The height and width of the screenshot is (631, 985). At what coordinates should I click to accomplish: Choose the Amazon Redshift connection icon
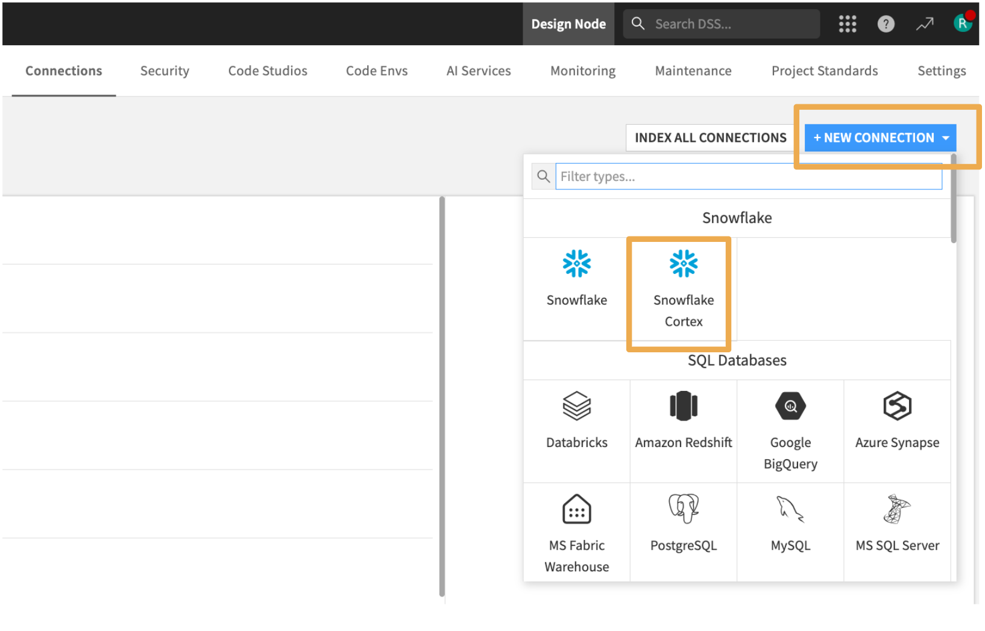coord(684,406)
